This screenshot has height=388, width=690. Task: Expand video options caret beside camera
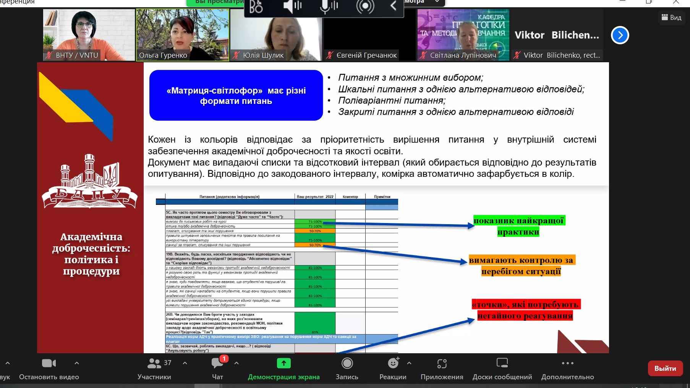[77, 363]
